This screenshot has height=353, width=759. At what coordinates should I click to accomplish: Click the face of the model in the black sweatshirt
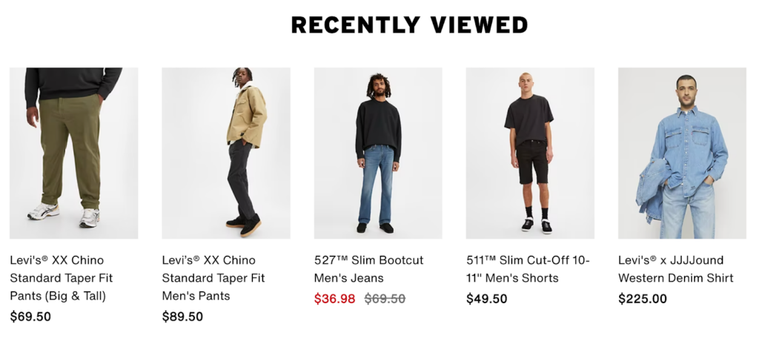coord(378,88)
